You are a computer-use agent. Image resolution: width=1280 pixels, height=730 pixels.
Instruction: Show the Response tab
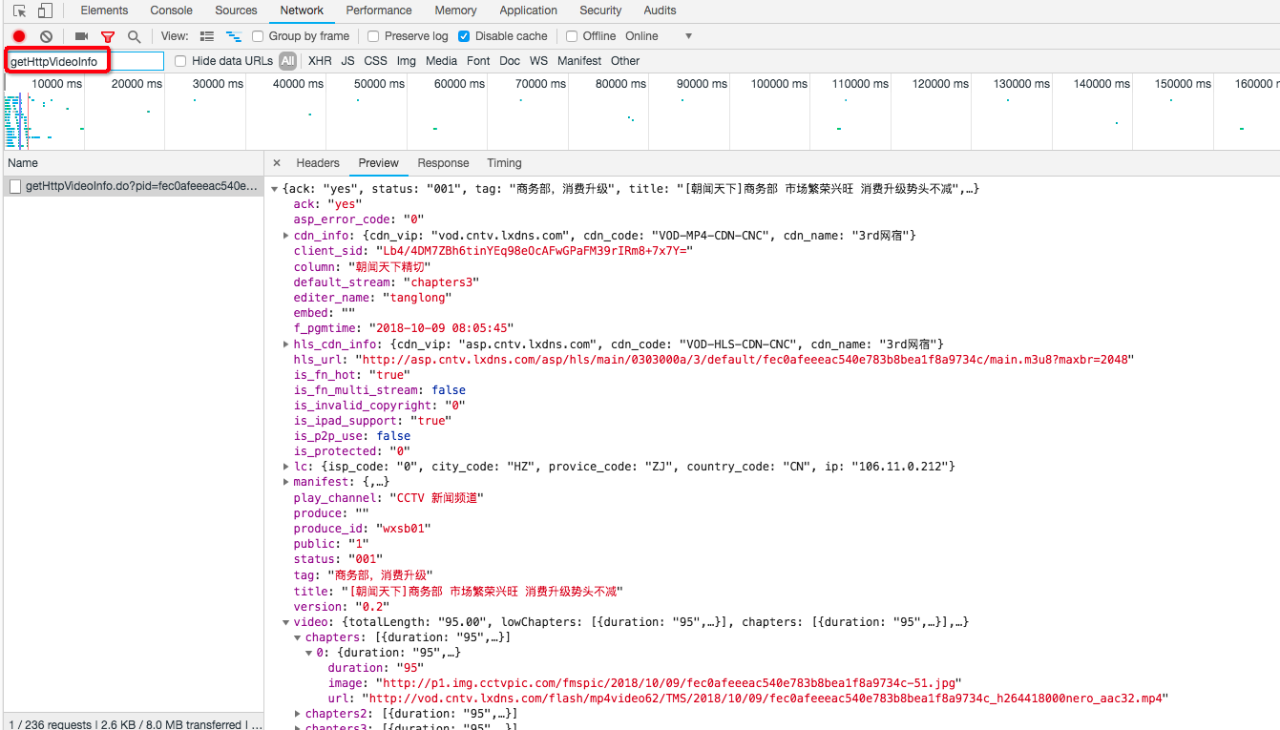click(x=443, y=163)
